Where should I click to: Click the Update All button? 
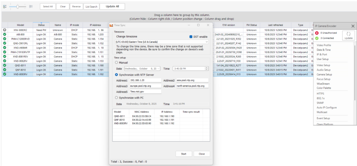[x=112, y=6]
